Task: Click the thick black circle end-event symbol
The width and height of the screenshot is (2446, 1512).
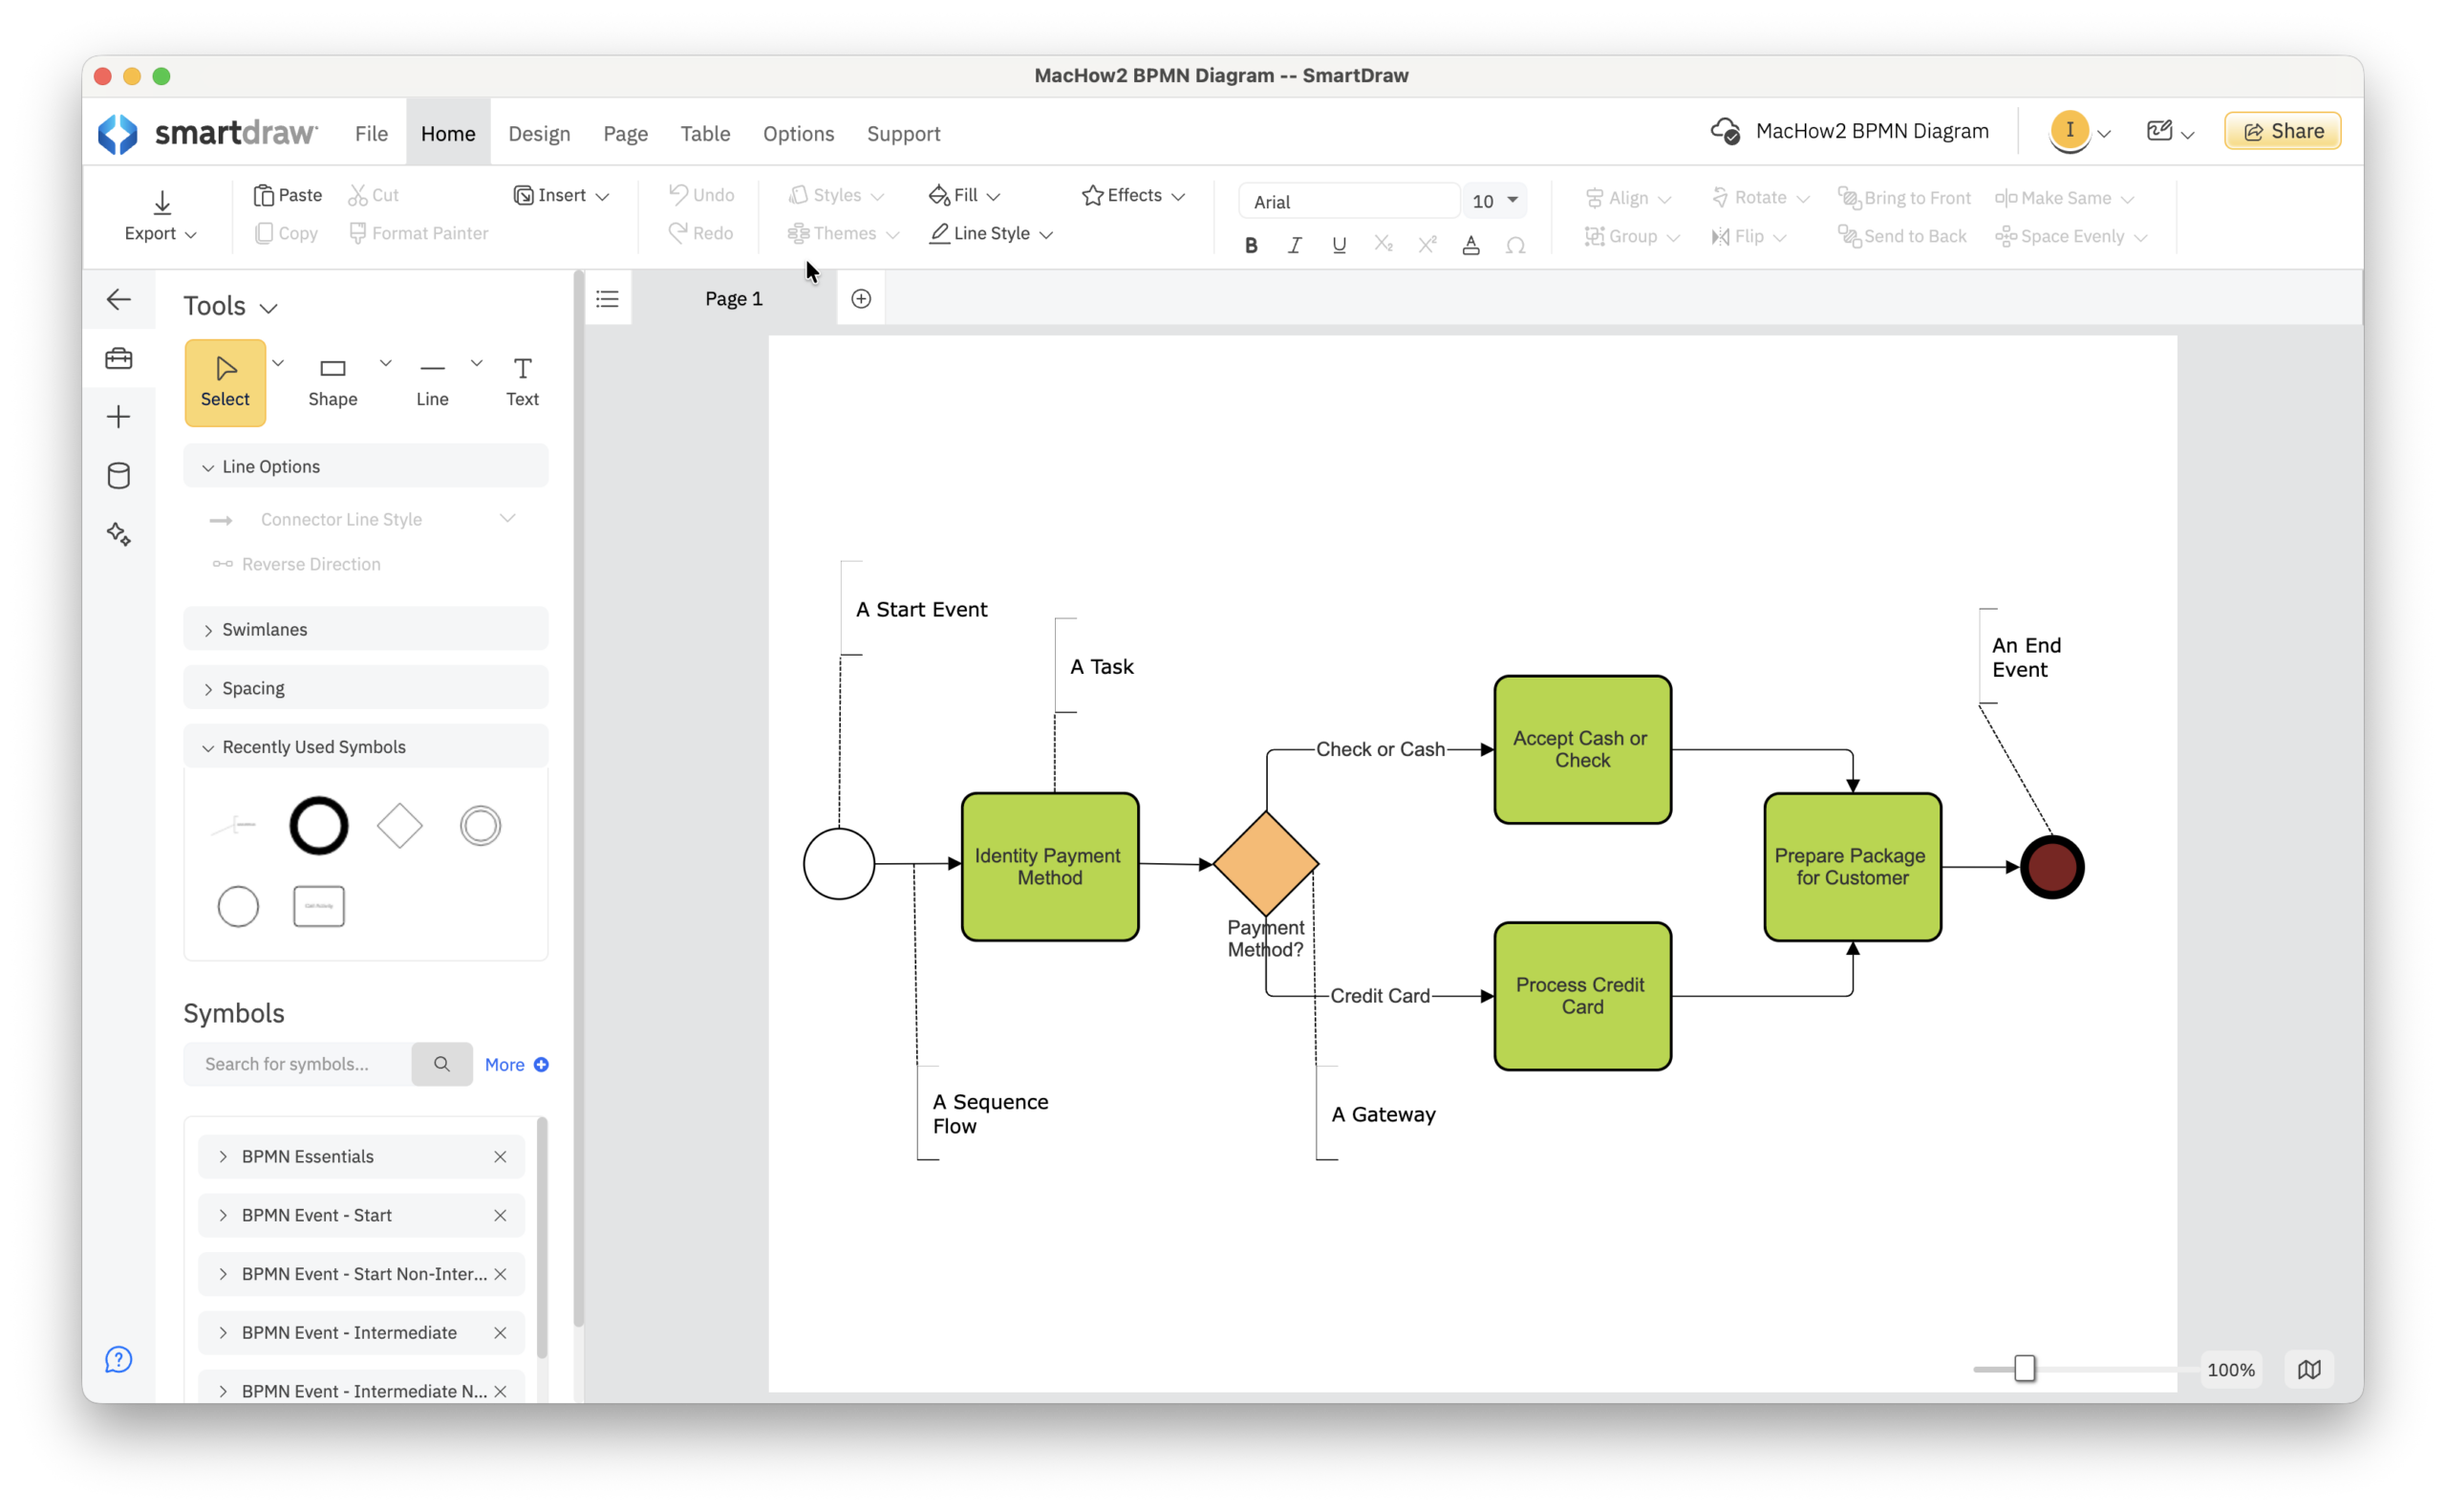Action: [319, 826]
